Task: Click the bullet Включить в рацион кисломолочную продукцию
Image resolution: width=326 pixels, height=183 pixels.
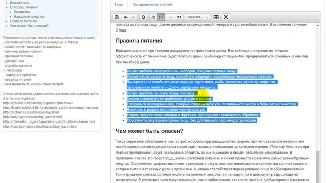Action: 167,110
